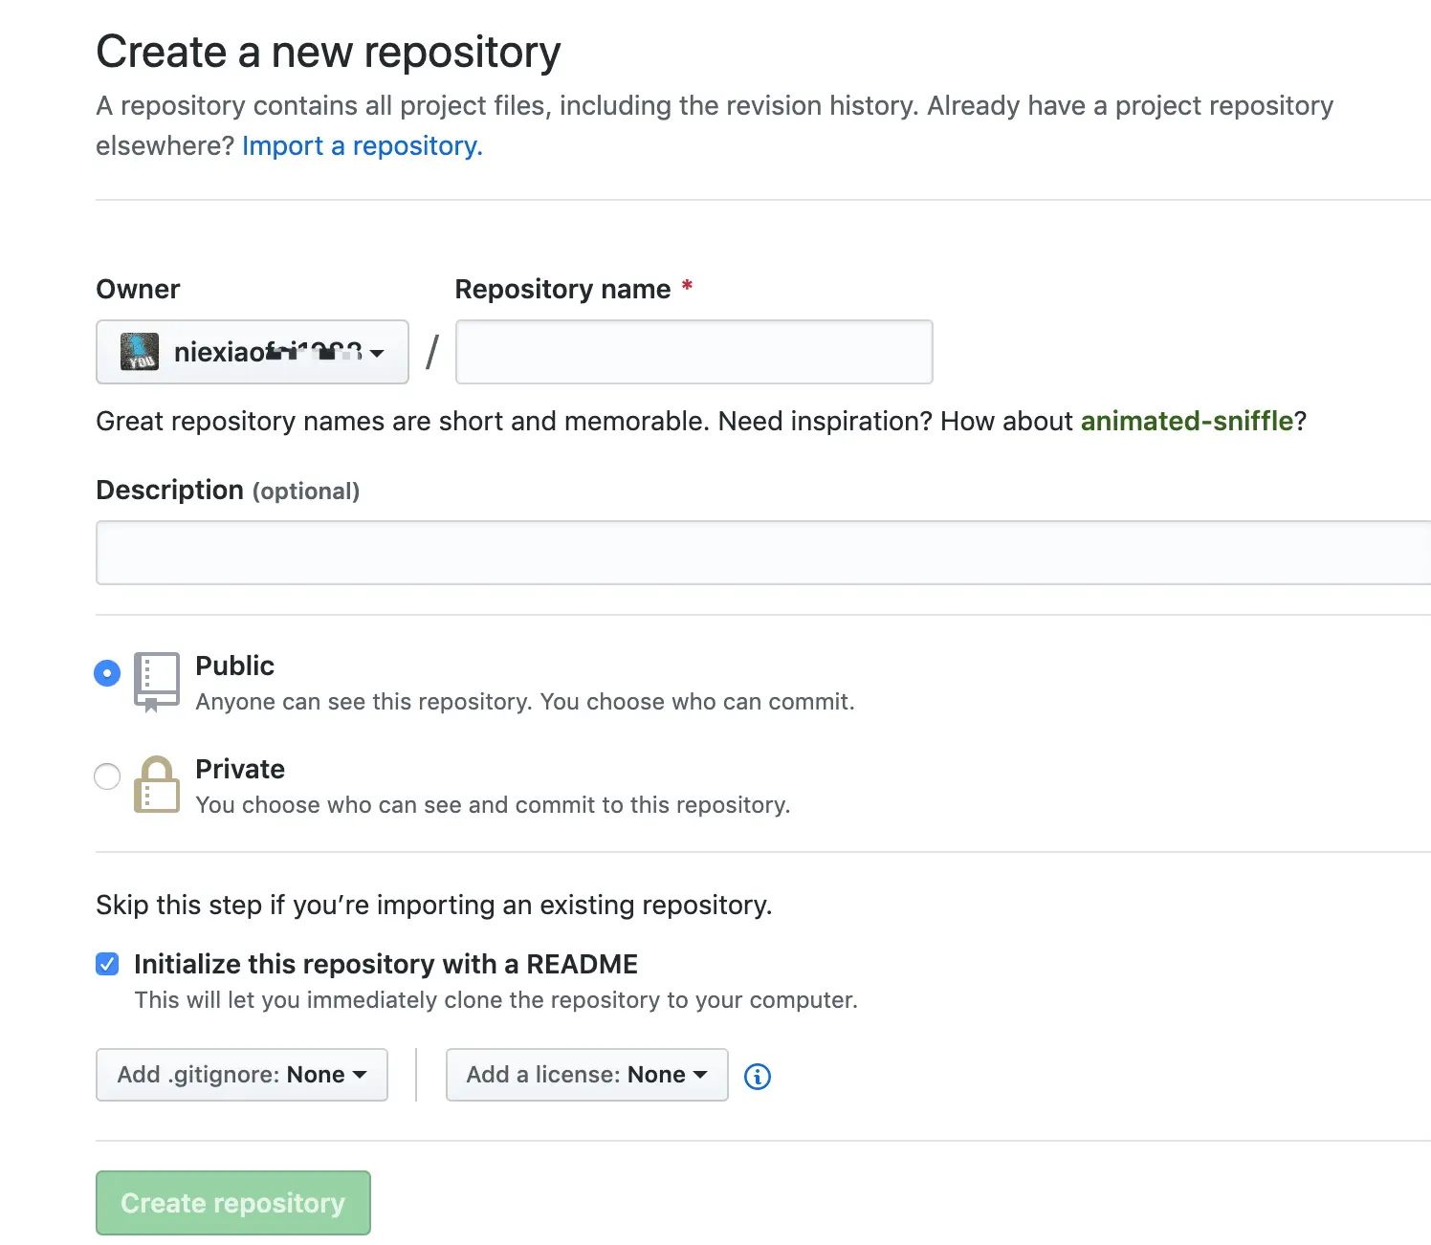Click the Description field label
Screen dimensions: 1431x1245
(x=169, y=490)
